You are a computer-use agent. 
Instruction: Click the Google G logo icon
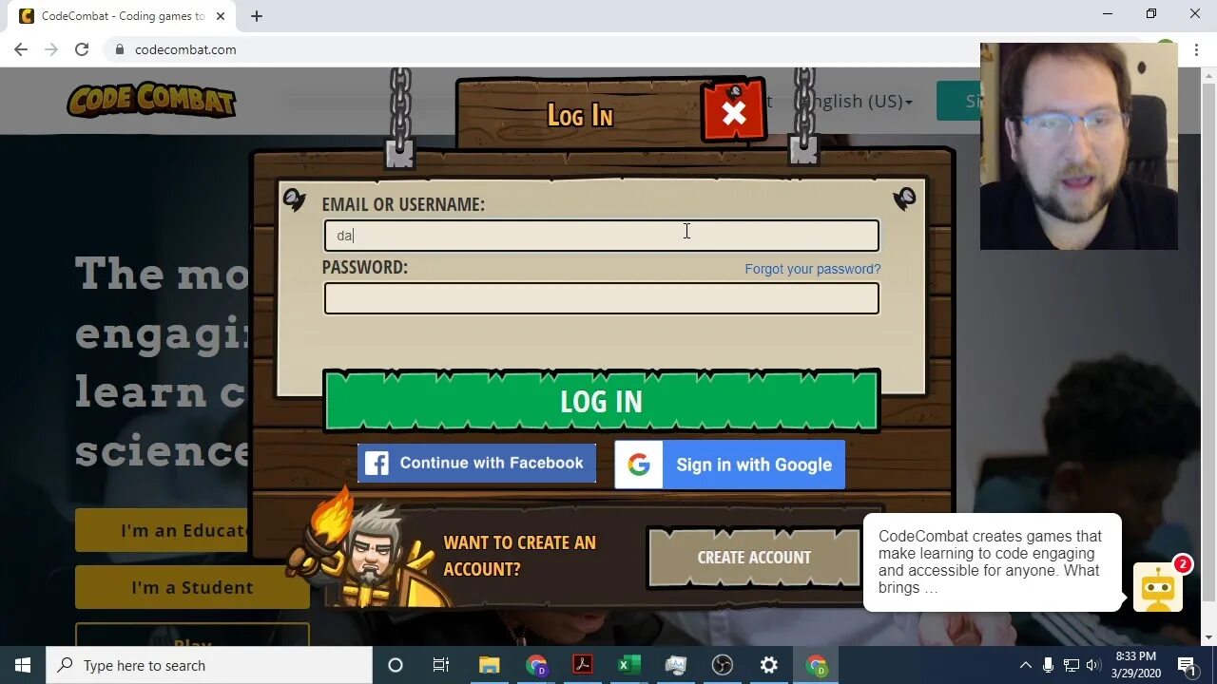pyautogui.click(x=639, y=465)
